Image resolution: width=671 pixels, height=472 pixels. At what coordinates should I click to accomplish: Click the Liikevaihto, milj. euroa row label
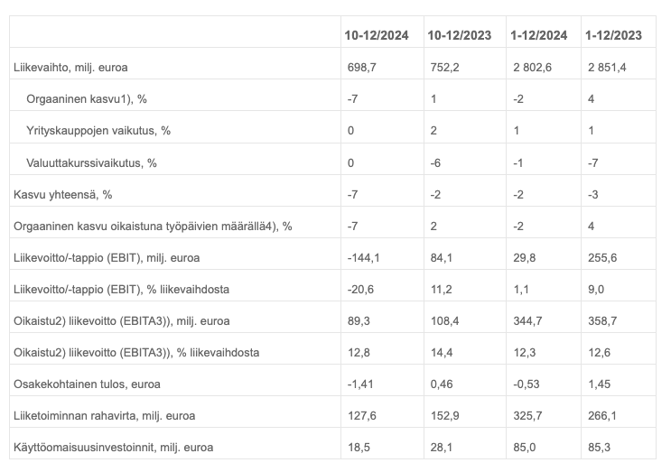point(70,68)
